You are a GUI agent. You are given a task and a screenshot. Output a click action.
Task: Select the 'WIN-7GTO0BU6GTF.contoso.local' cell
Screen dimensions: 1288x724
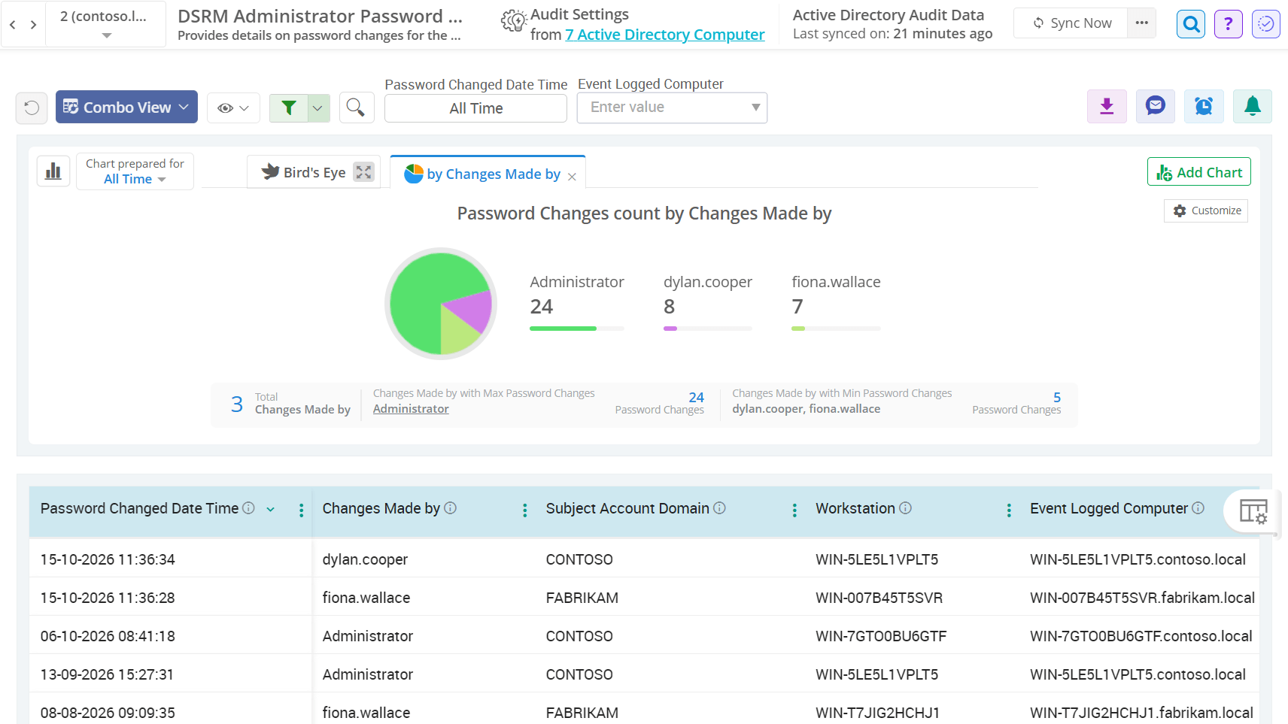tap(1141, 636)
